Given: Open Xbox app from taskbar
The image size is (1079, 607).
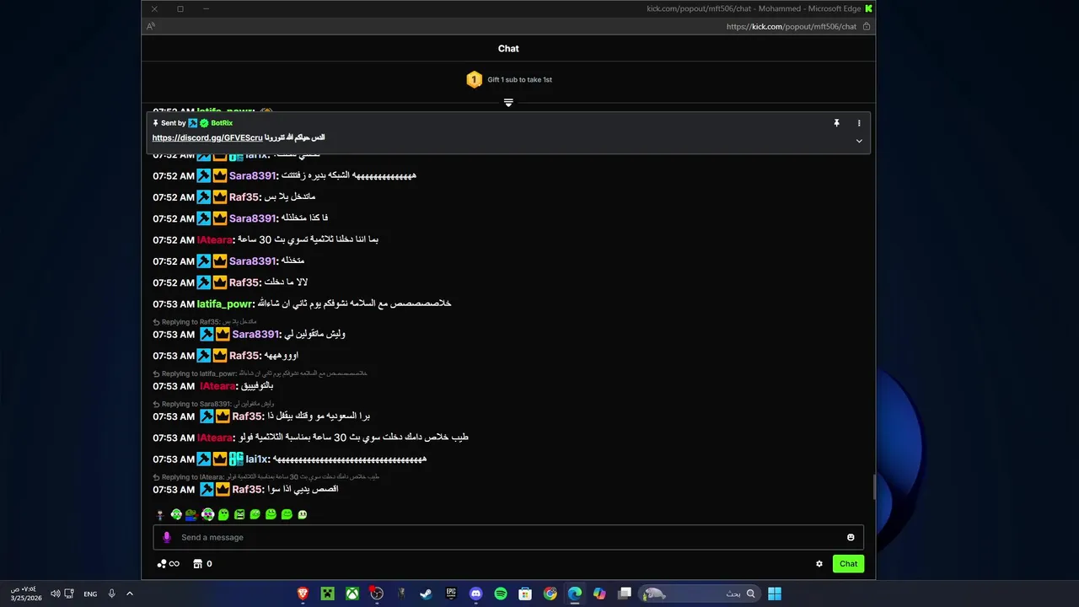Looking at the screenshot, I should 352,594.
